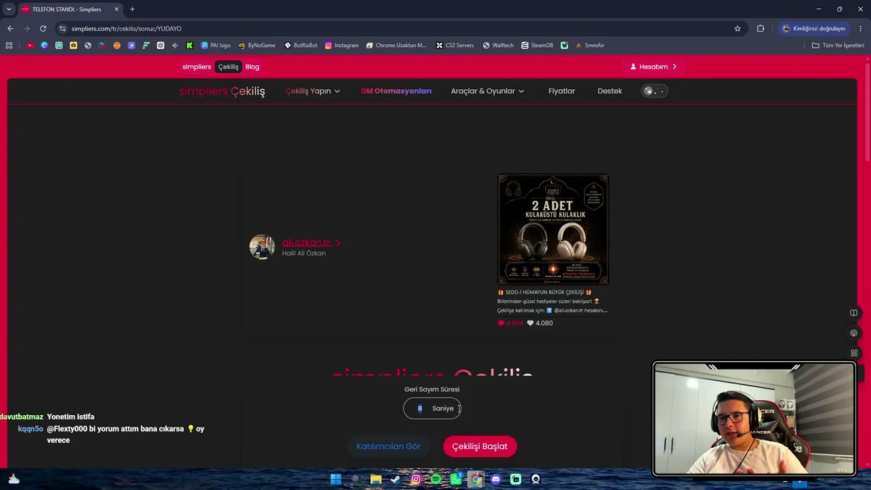The width and height of the screenshot is (871, 490).
Task: Toggle the dark mode theme switch
Action: pyautogui.click(x=655, y=91)
